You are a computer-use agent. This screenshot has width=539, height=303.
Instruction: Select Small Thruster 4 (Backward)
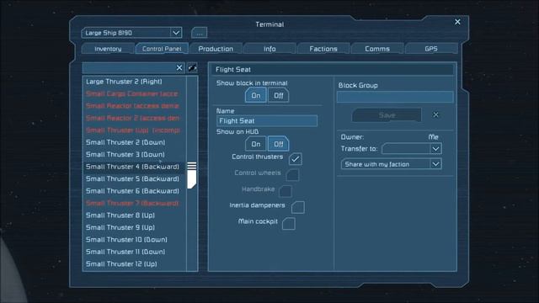135,167
